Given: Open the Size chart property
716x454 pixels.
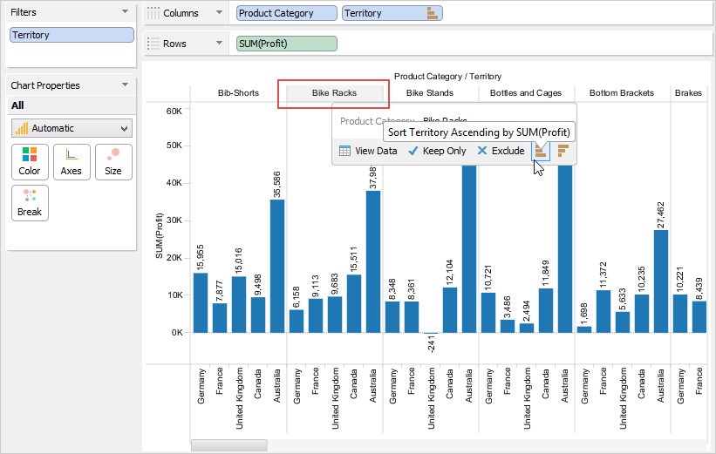Looking at the screenshot, I should coord(113,162).
